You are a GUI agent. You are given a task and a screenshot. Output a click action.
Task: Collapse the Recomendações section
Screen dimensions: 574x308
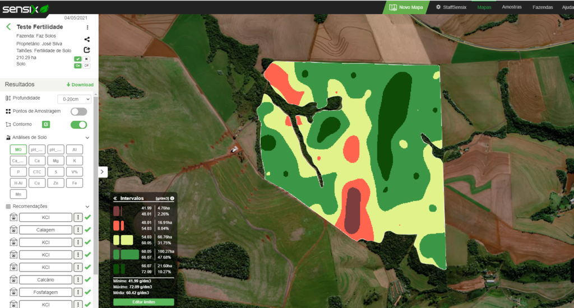[87, 207]
